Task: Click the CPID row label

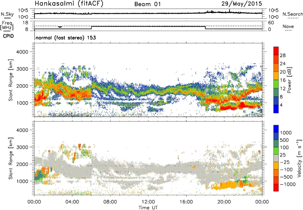Action: [8, 36]
